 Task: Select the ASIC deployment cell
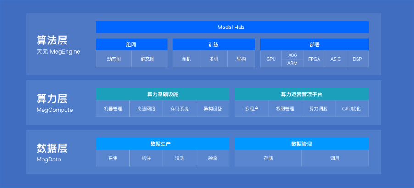coord(336,59)
